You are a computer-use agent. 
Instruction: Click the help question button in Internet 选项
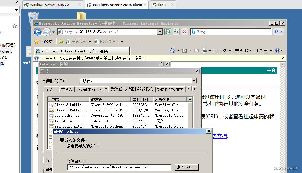tap(162, 64)
